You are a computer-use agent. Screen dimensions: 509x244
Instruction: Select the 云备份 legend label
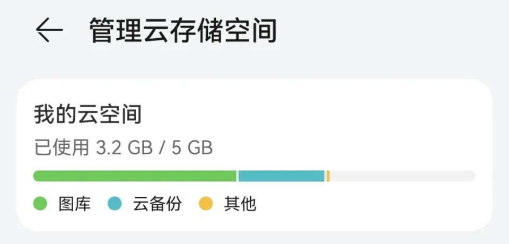[x=157, y=204]
